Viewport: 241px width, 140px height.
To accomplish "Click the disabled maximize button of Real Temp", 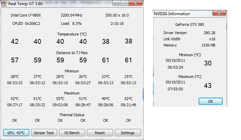I will point(125,3).
